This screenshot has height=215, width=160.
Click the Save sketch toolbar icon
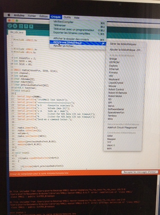point(31,27)
